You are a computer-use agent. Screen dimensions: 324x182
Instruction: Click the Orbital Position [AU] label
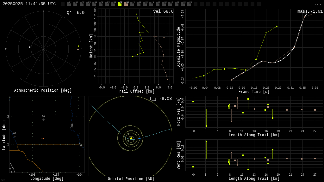tap(131, 179)
